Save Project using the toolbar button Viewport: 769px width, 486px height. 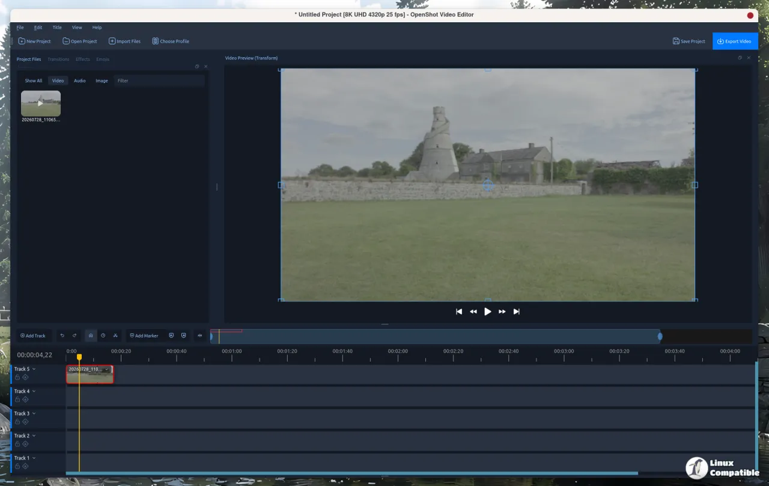pyautogui.click(x=689, y=42)
